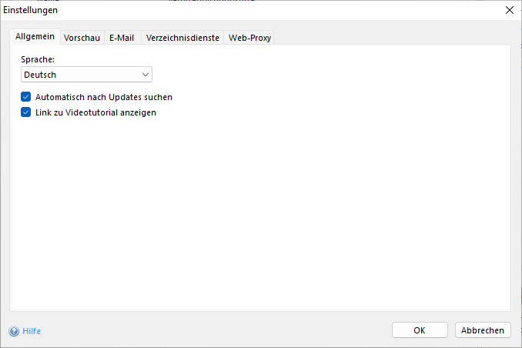522x348 pixels.
Task: Click the 'Link zu Videotutorial anzeigen' label text
Action: point(95,112)
